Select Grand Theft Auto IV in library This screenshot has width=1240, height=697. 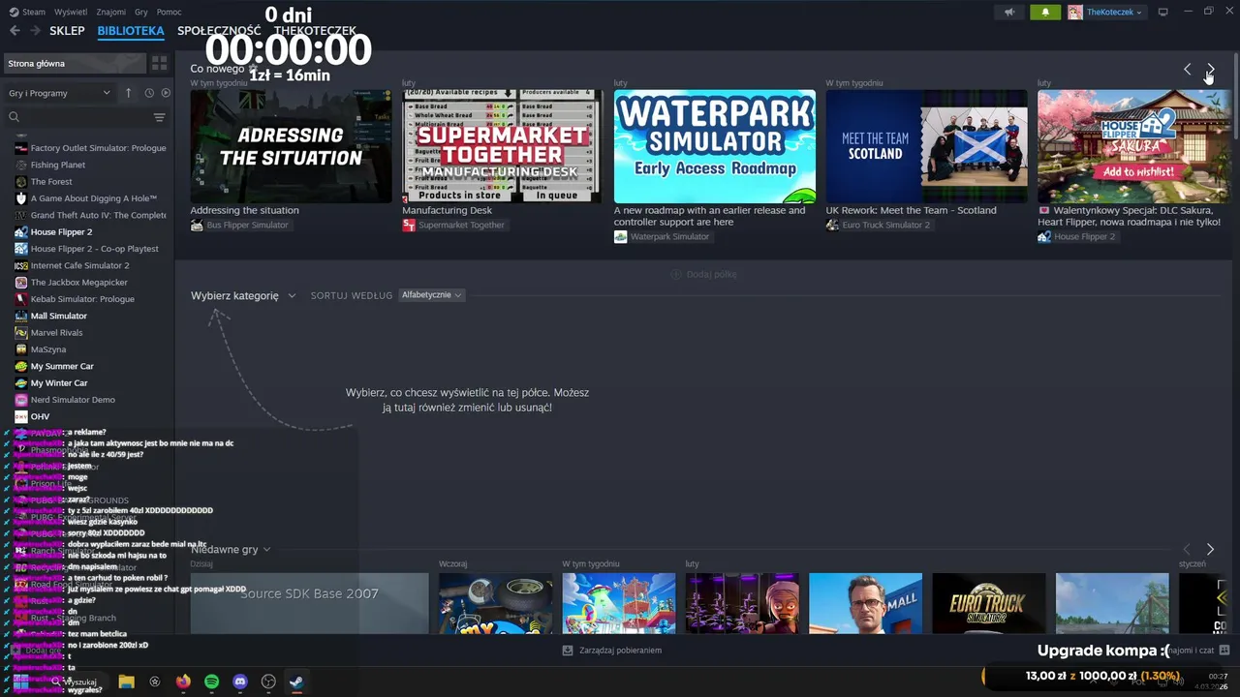pyautogui.click(x=90, y=215)
